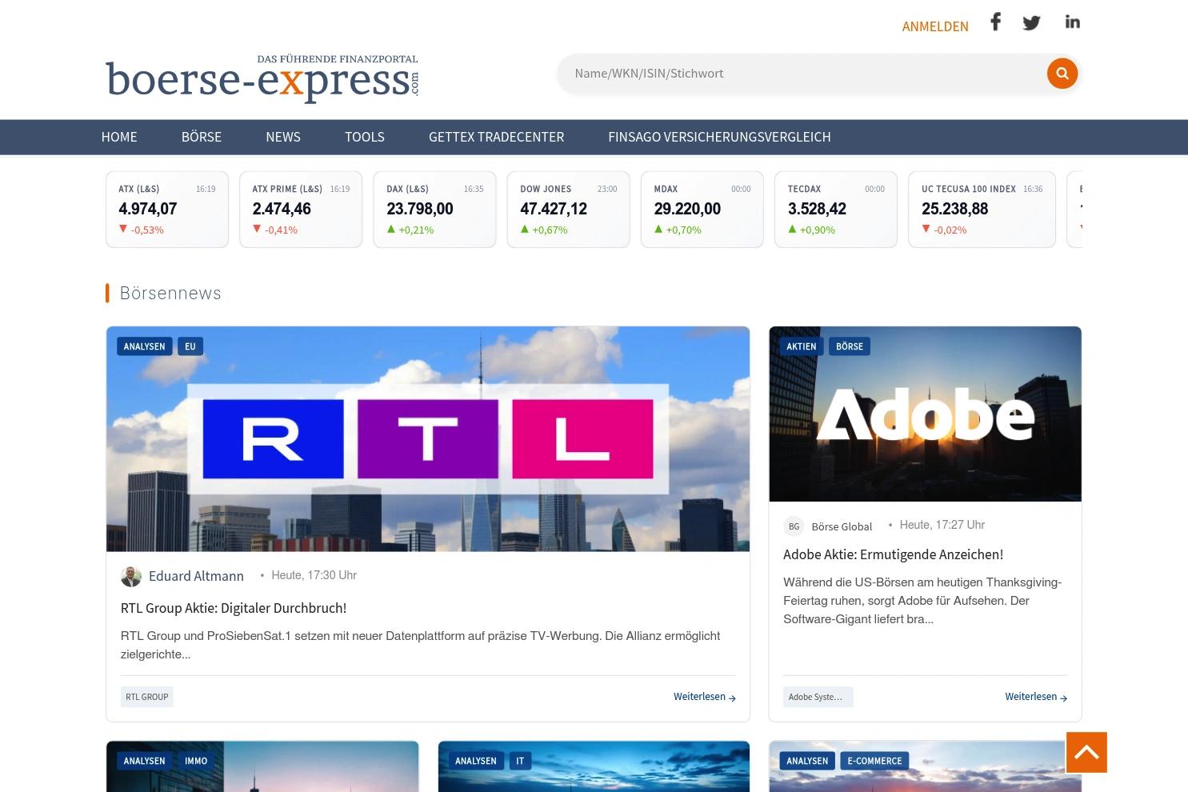Open the MDAX index card
This screenshot has height=792, width=1188.
pyautogui.click(x=702, y=210)
